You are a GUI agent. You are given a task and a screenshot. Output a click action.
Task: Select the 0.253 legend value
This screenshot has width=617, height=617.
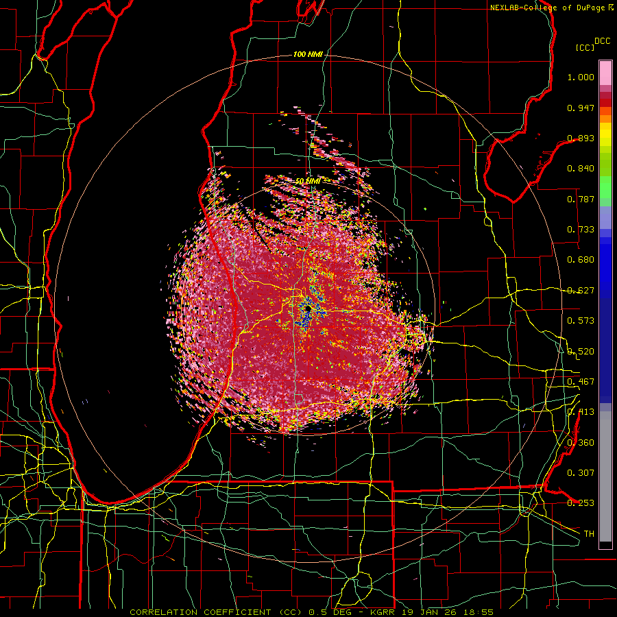(581, 503)
